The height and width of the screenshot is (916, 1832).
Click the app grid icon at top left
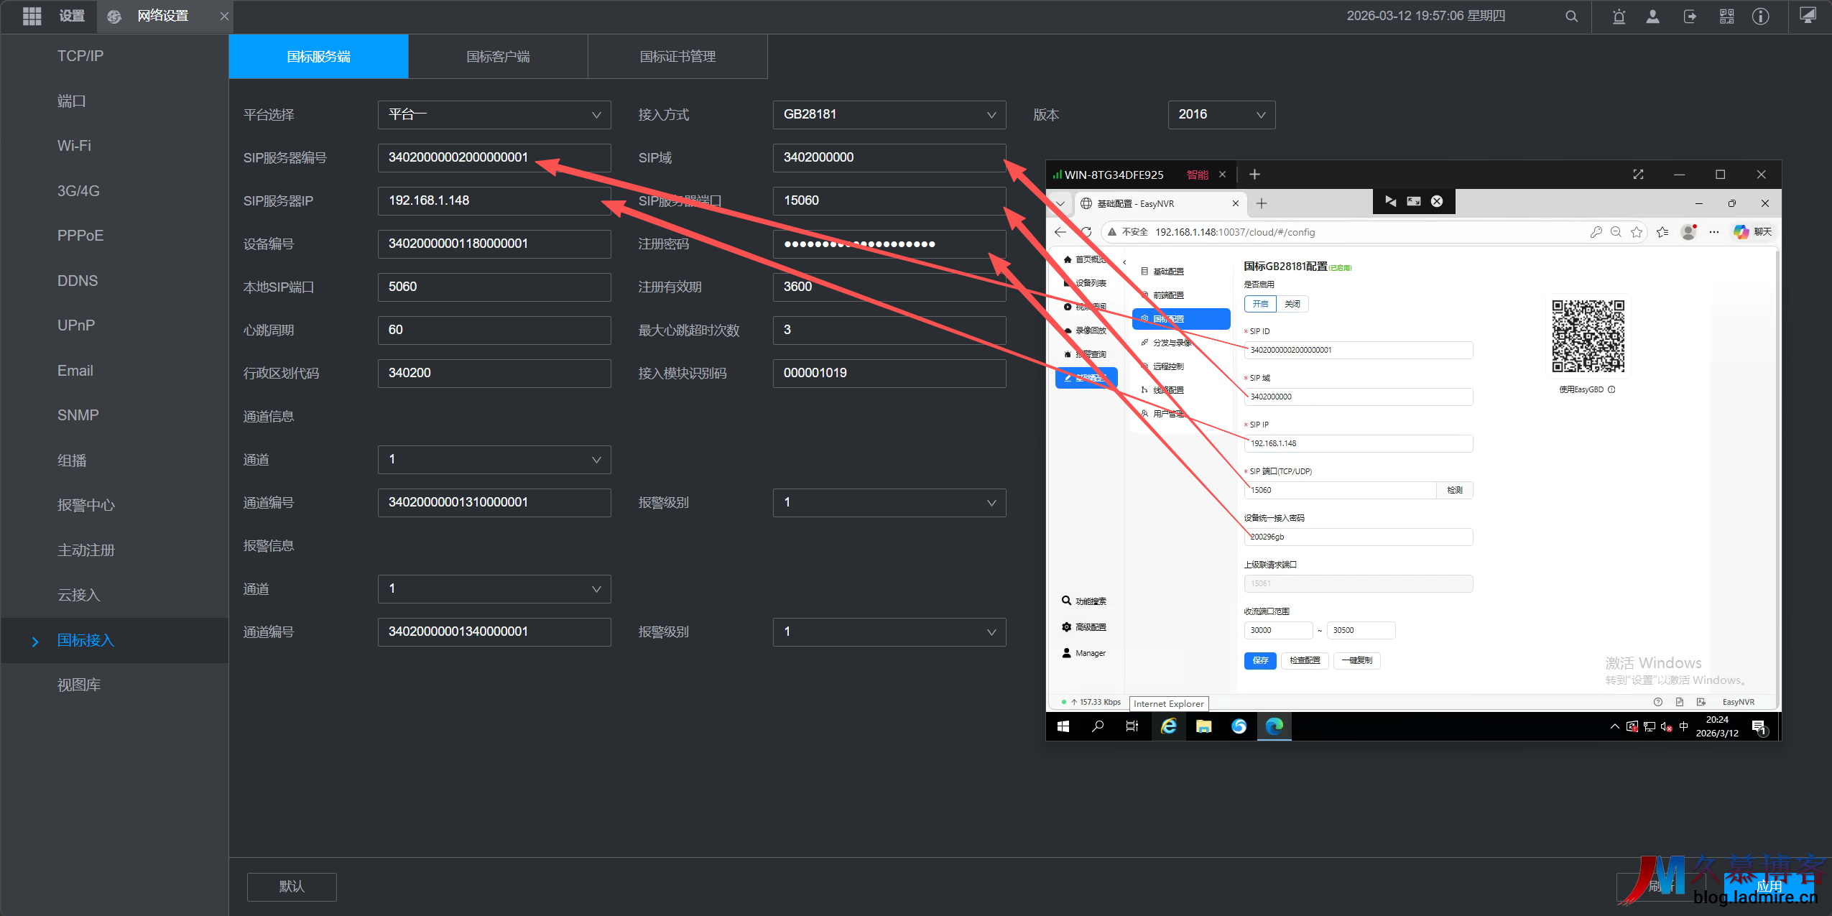(x=32, y=16)
